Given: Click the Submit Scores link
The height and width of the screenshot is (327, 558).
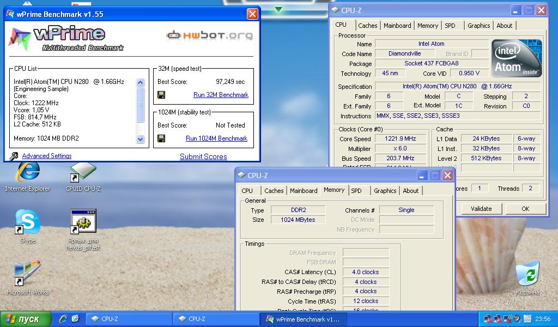Looking at the screenshot, I should [x=203, y=156].
